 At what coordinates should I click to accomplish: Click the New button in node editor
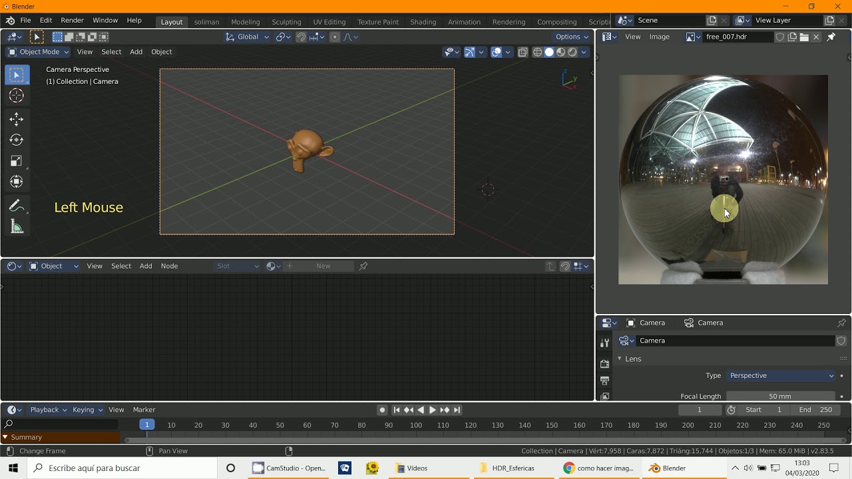(323, 266)
